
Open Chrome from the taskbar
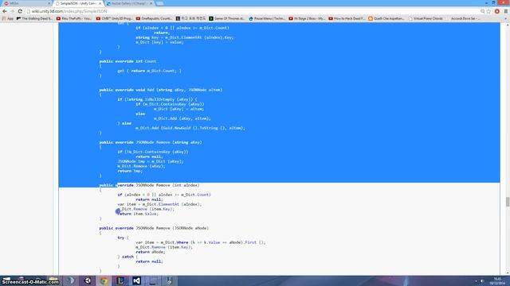pos(104,280)
